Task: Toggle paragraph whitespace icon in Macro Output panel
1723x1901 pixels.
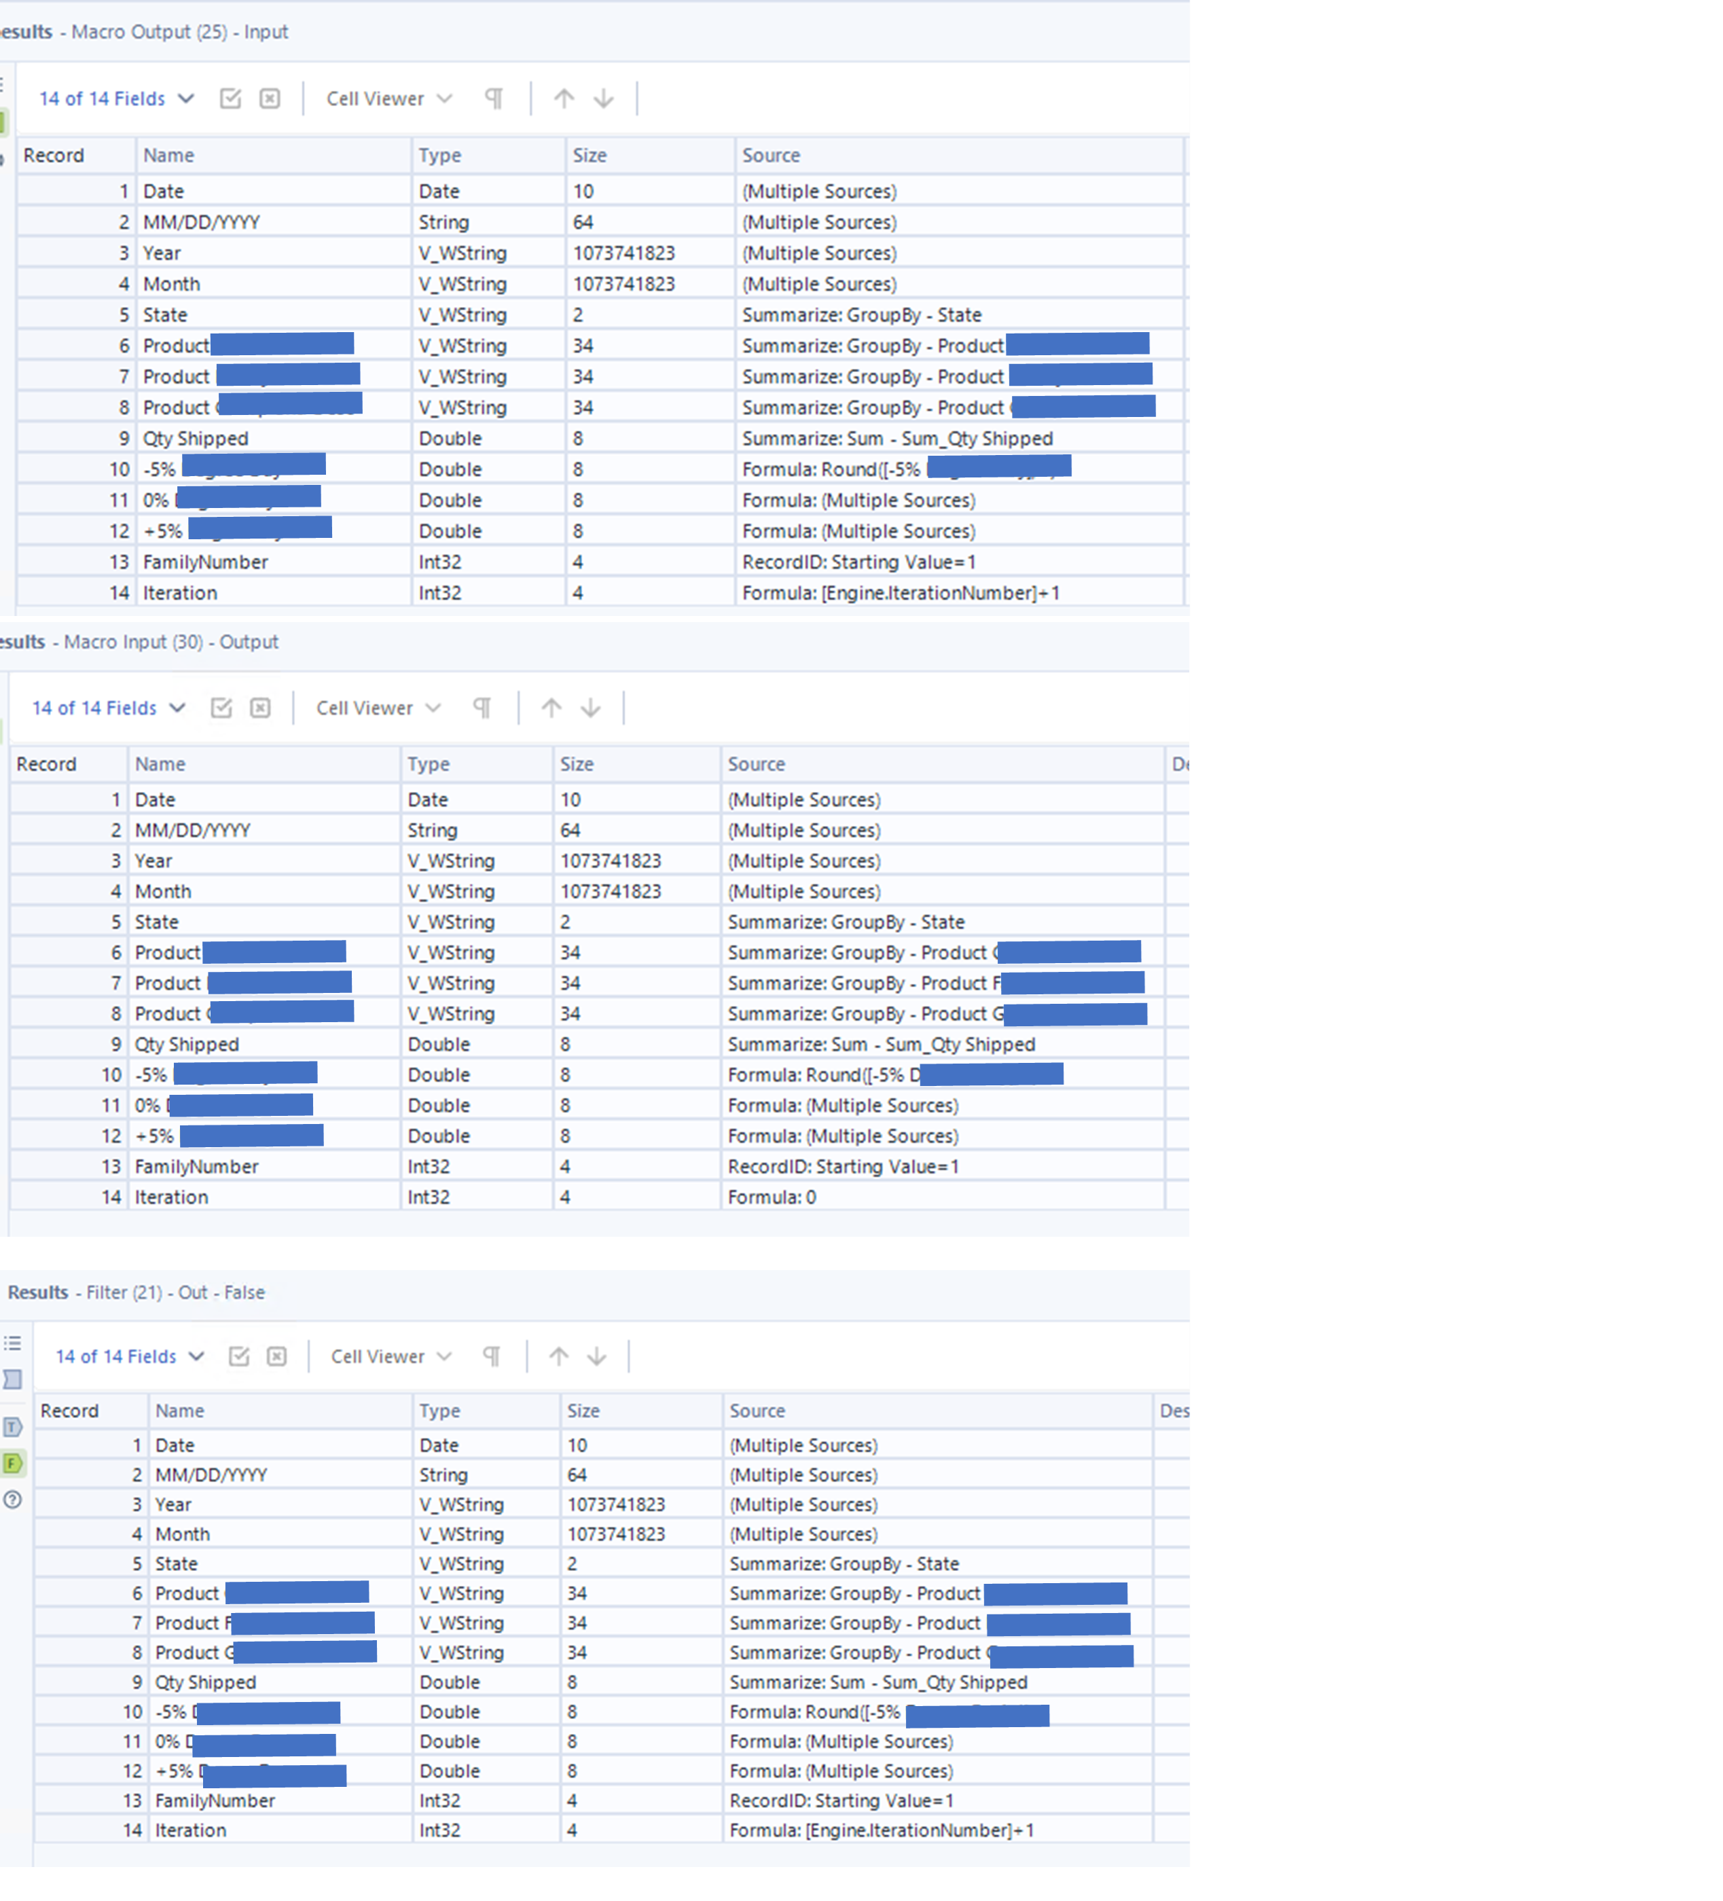Action: pos(493,98)
